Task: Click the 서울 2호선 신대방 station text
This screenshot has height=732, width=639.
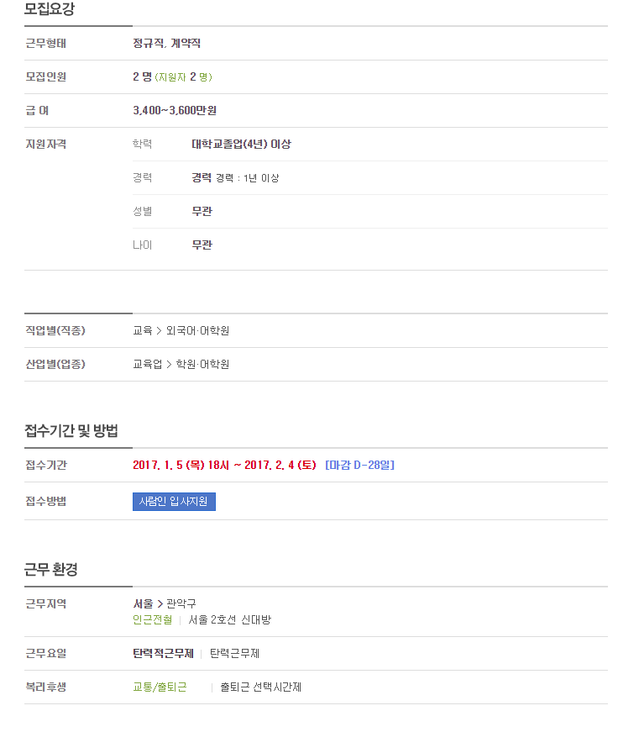Action: (x=229, y=619)
